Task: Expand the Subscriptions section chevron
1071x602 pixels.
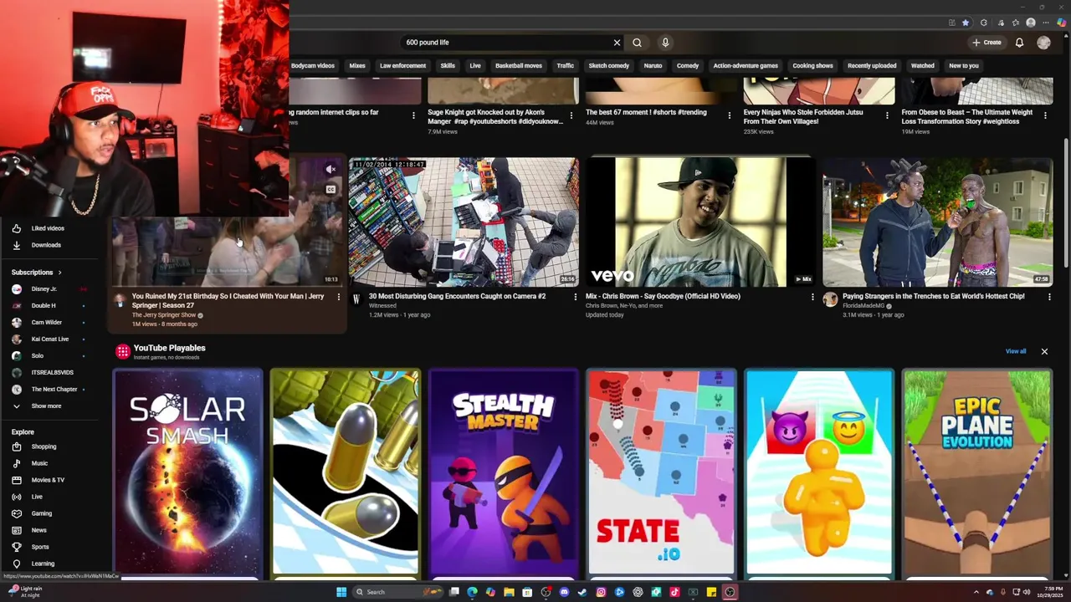Action: [x=59, y=273]
